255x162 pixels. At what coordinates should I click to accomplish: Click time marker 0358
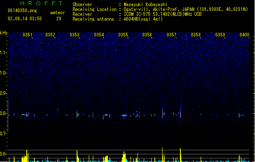coord(196,35)
